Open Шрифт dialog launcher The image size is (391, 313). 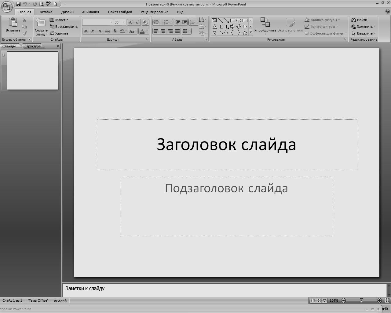coord(147,39)
